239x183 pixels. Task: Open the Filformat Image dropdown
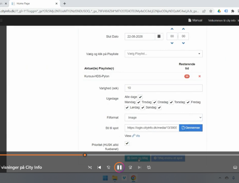coord(163,118)
